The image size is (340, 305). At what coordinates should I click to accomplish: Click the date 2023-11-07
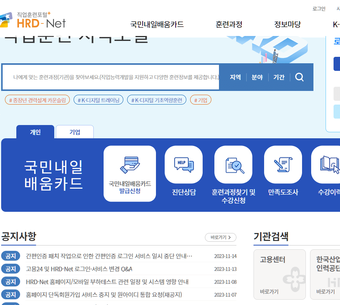point(225,295)
